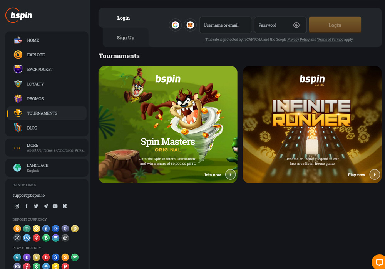The width and height of the screenshot is (385, 269).
Task: Open the Twitter social link
Action: [x=36, y=206]
